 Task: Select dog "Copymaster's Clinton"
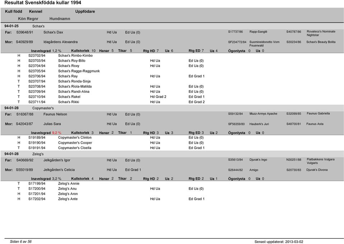pos(75,138)
